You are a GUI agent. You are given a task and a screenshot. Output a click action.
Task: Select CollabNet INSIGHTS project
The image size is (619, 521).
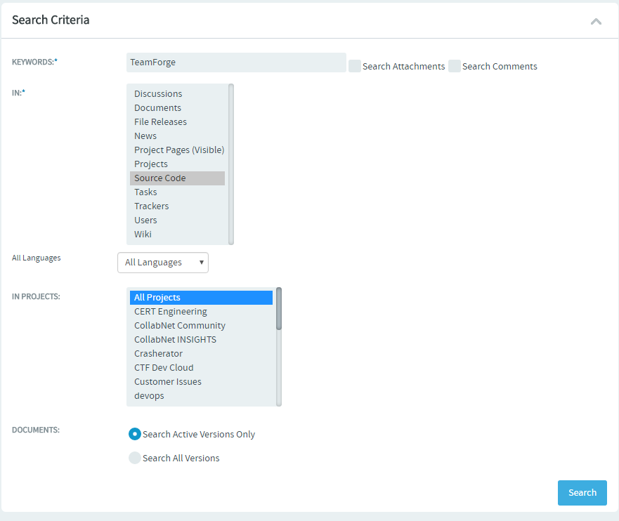201,340
